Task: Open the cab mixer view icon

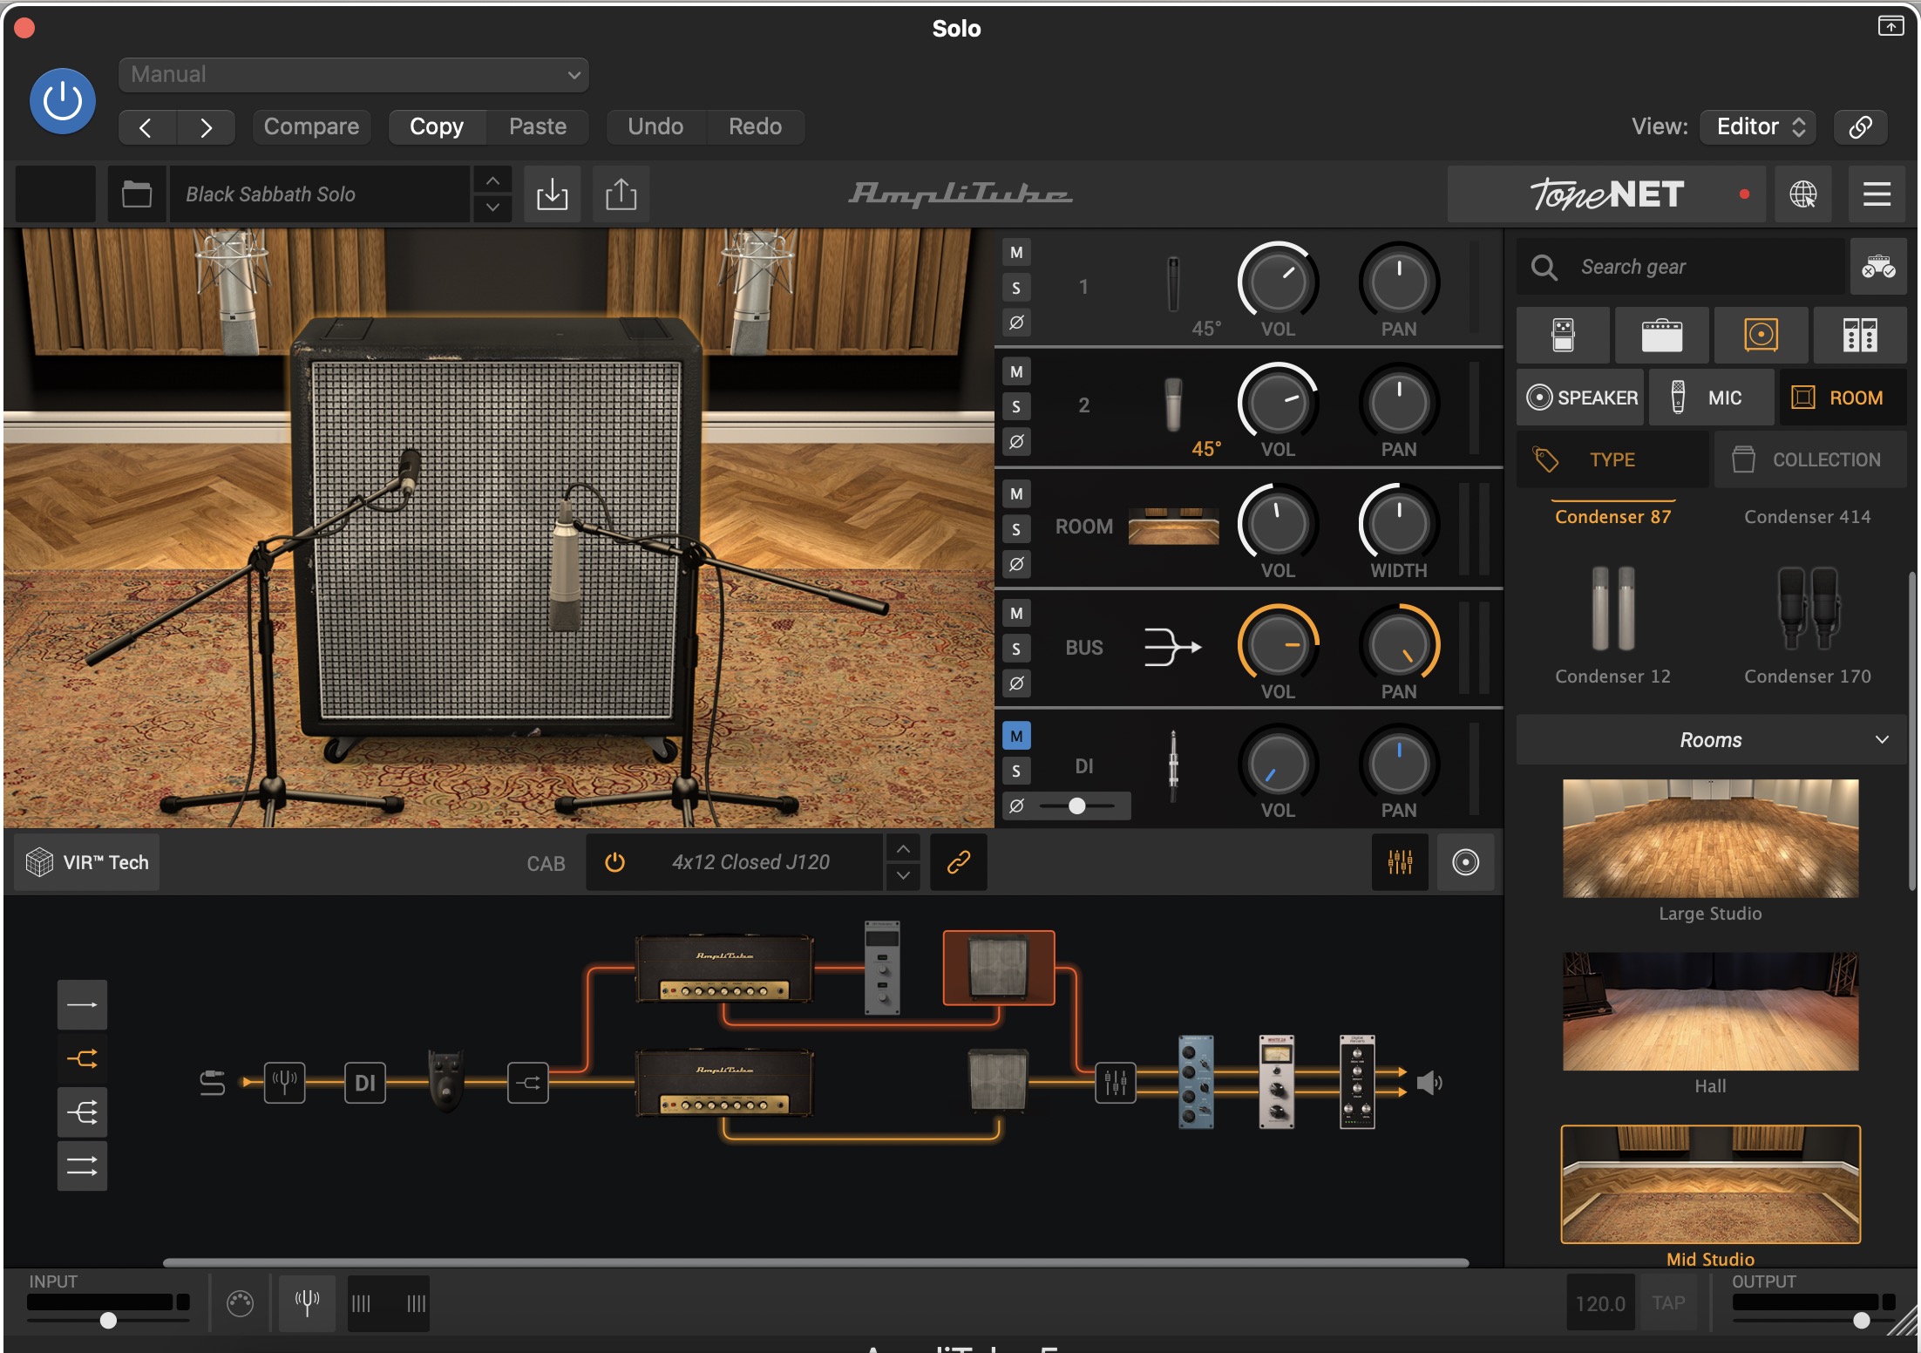Action: pyautogui.click(x=1400, y=863)
